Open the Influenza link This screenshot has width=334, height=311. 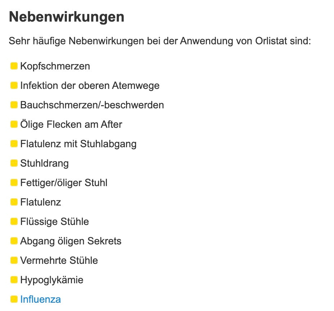[40, 299]
